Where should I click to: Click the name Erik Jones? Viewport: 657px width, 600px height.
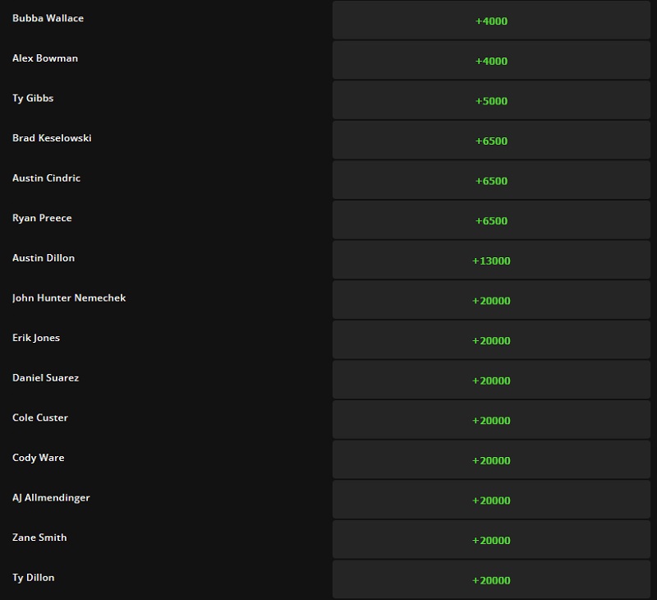click(x=35, y=338)
